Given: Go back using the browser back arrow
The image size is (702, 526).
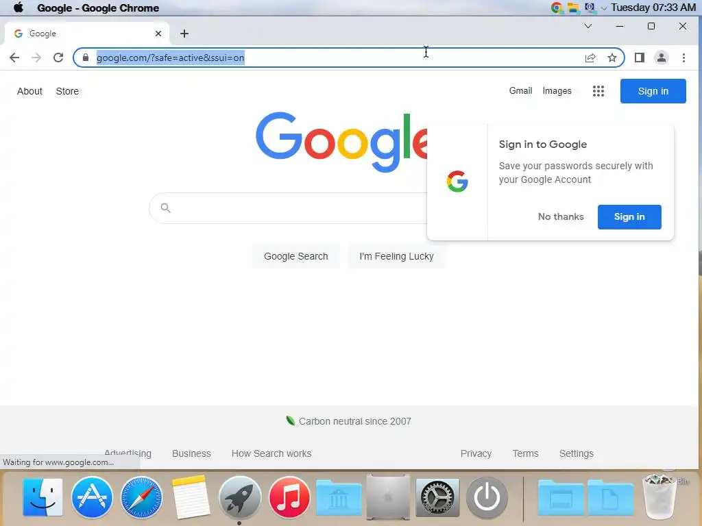Looking at the screenshot, I should (14, 58).
